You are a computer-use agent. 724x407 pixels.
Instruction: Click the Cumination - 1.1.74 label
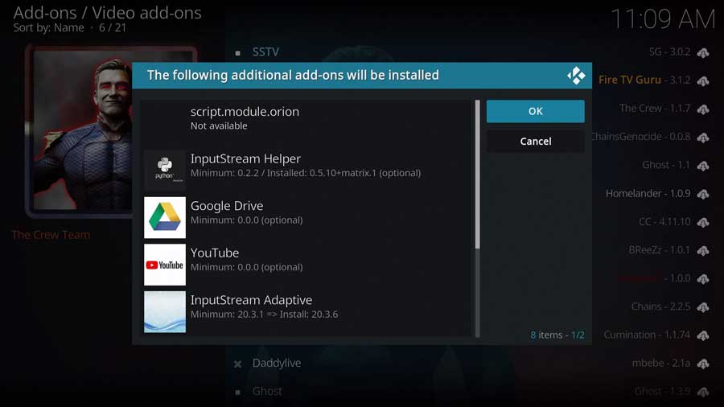[647, 335]
